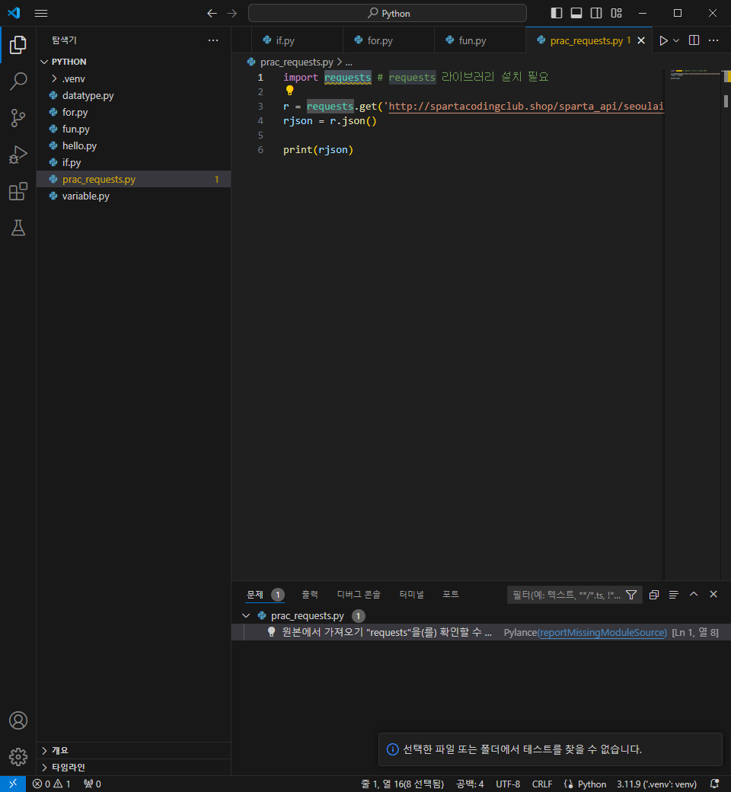Image resolution: width=731 pixels, height=792 pixels.
Task: Close the bottom panel
Action: point(713,595)
